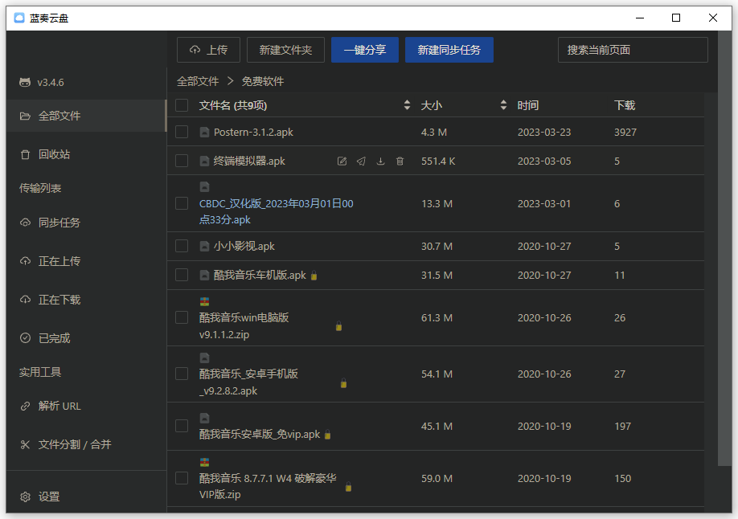The height and width of the screenshot is (519, 738).
Task: Click the lock icon on 酷我音乐_安卓手机版_v9.2.8.2.apk
Action: [343, 383]
